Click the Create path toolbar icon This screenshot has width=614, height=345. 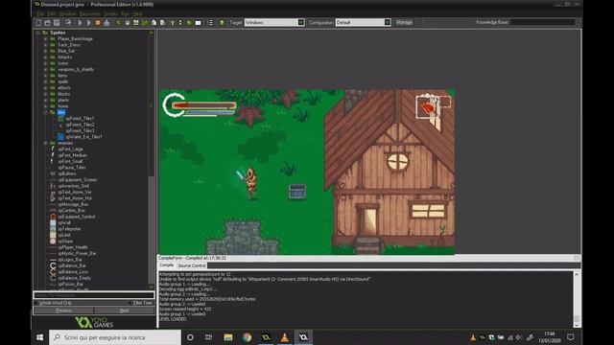point(145,23)
